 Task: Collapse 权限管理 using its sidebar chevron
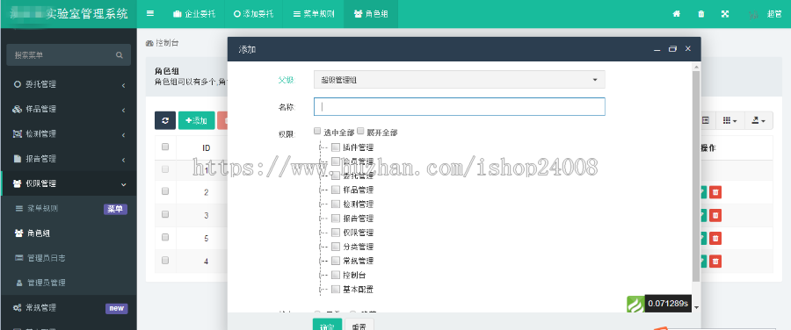pos(124,184)
